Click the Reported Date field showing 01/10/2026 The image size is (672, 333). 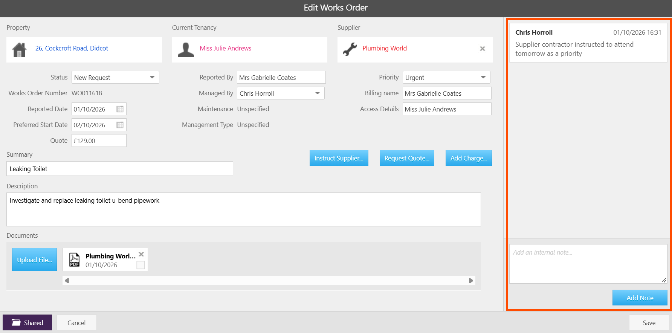point(99,109)
